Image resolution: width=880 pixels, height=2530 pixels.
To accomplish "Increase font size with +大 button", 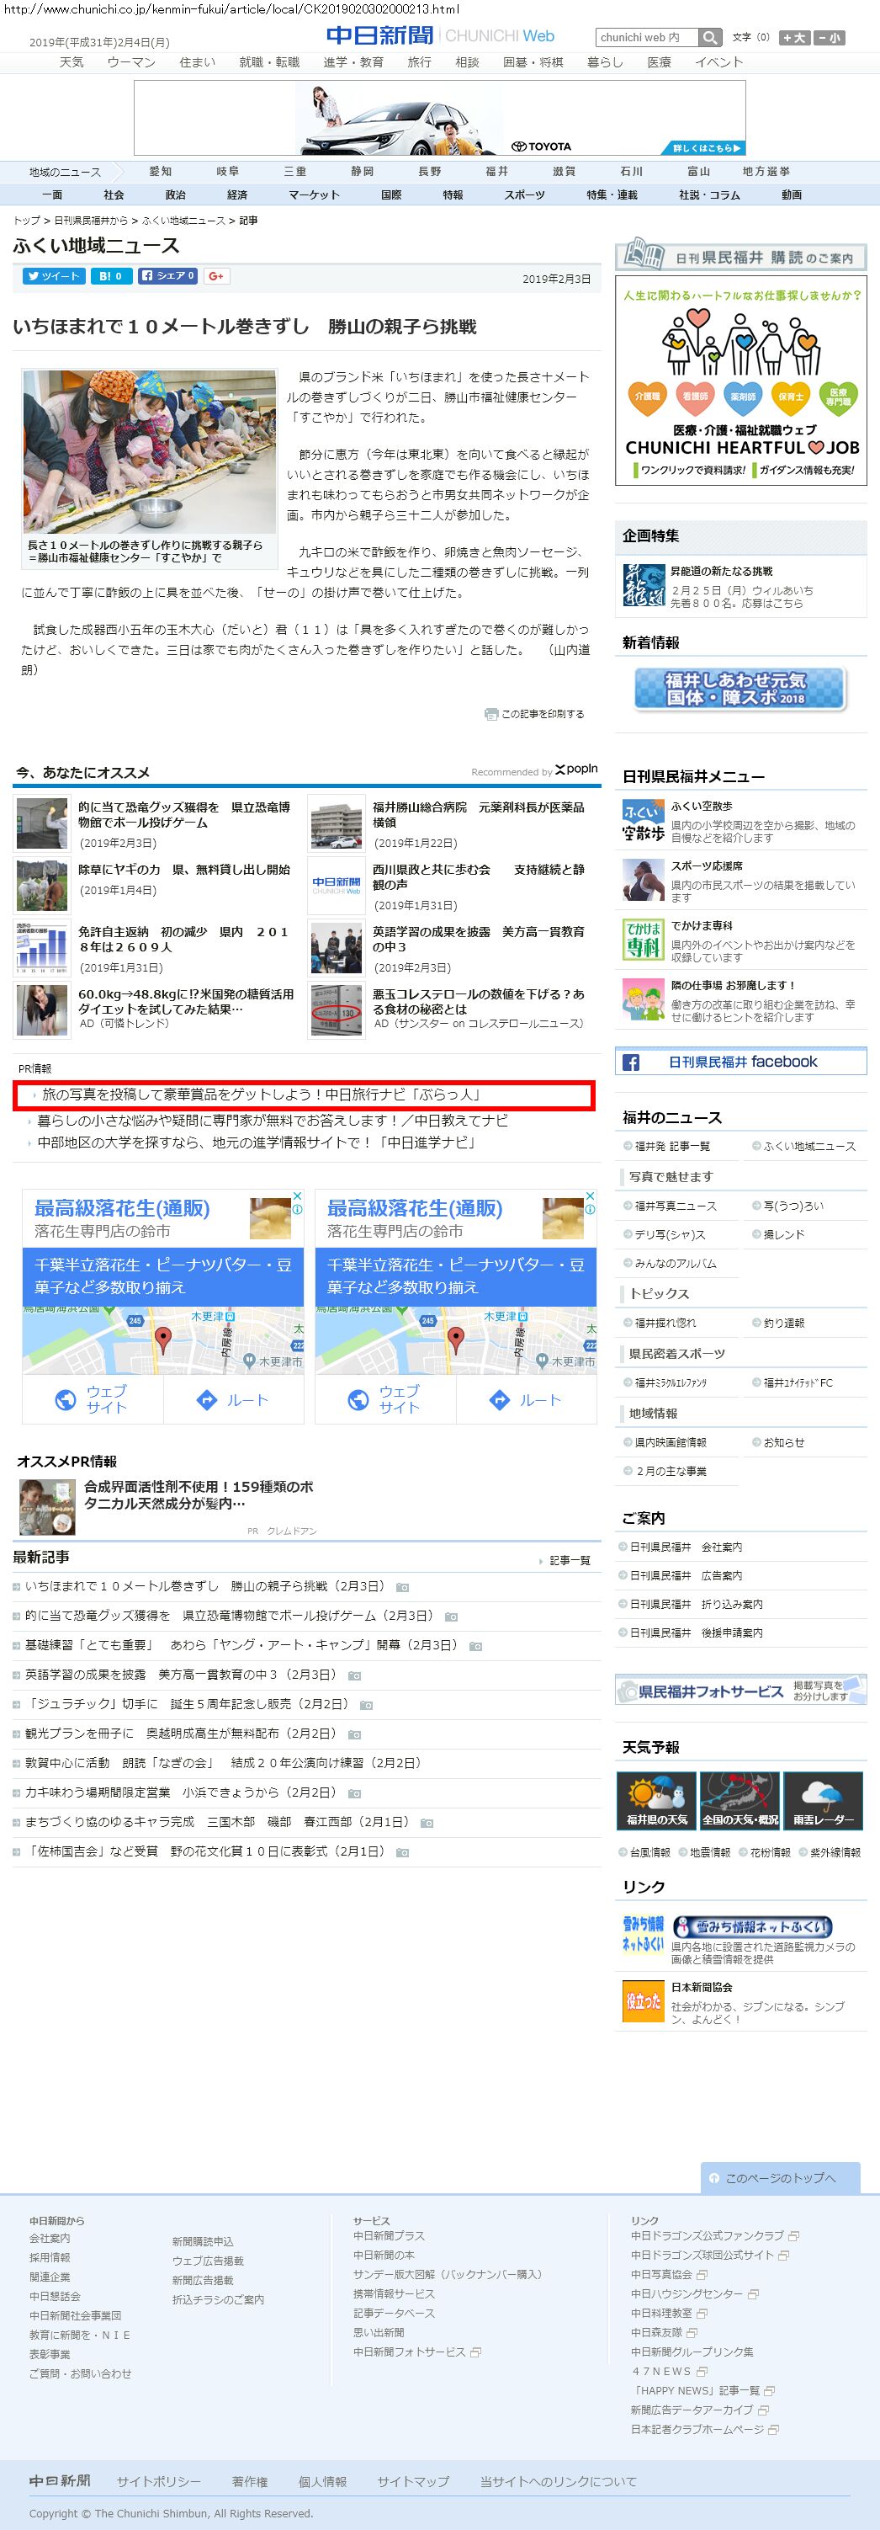I will pos(793,37).
